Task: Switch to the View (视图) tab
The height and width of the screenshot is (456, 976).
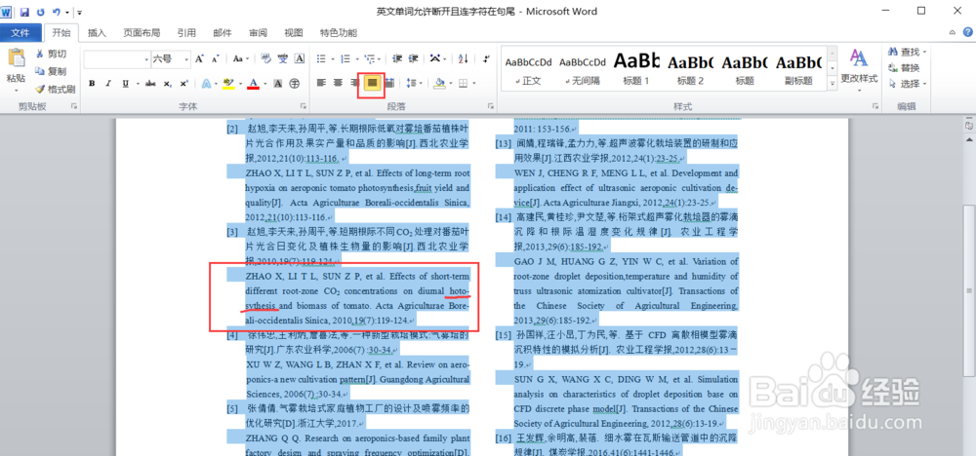Action: click(x=293, y=33)
